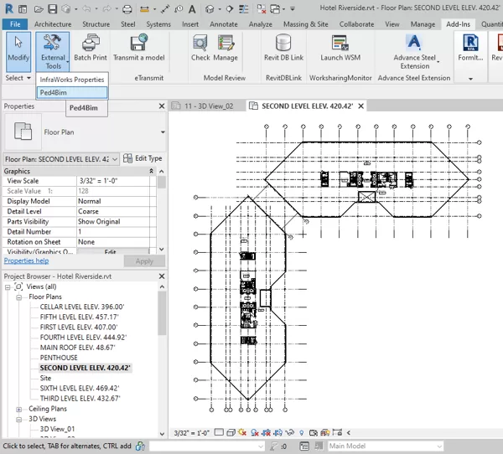Open the Revit DB Link tool

[283, 48]
